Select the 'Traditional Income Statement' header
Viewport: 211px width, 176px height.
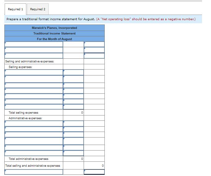click(55, 34)
